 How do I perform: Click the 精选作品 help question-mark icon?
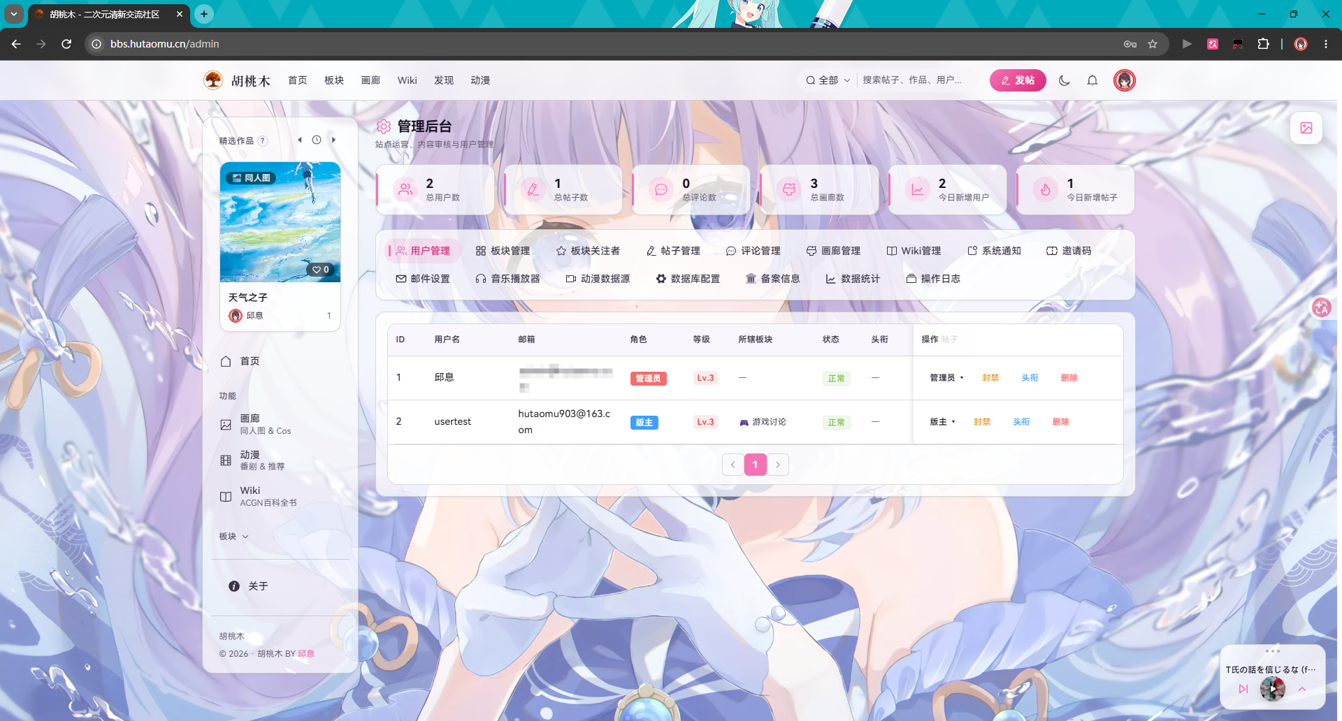tap(263, 140)
